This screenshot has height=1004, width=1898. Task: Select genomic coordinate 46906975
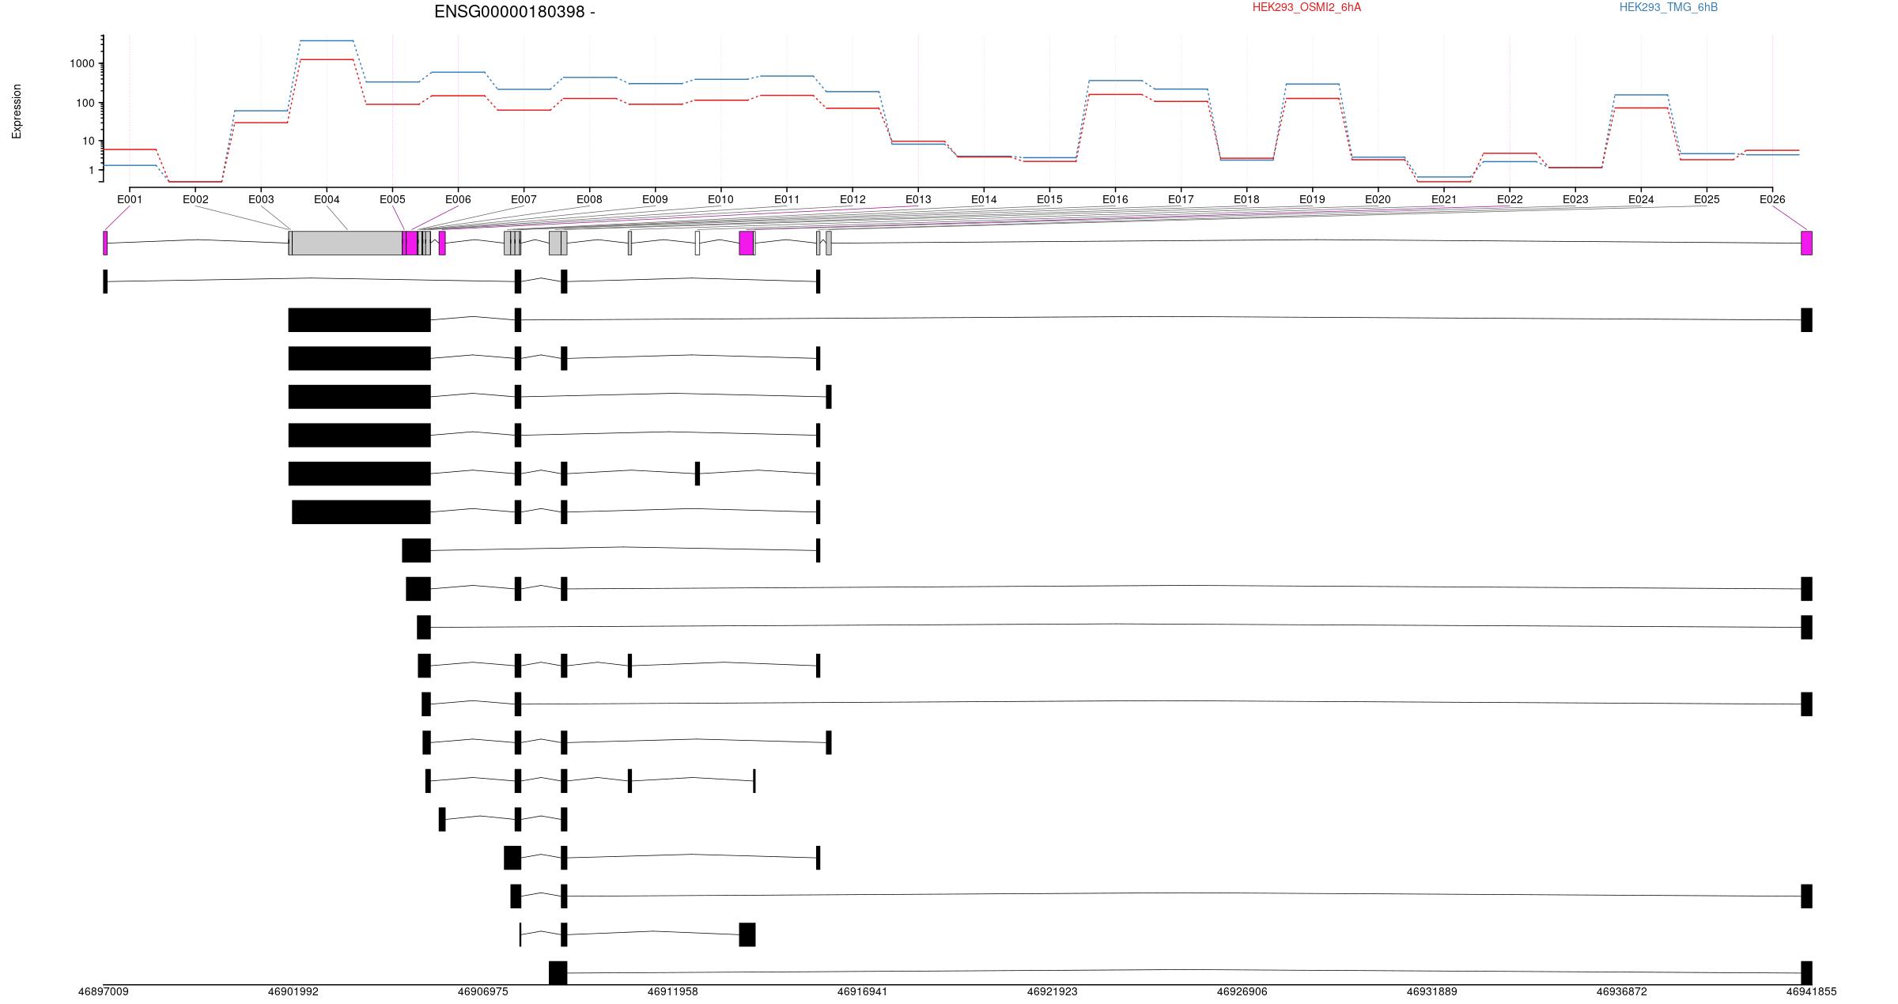(x=483, y=991)
